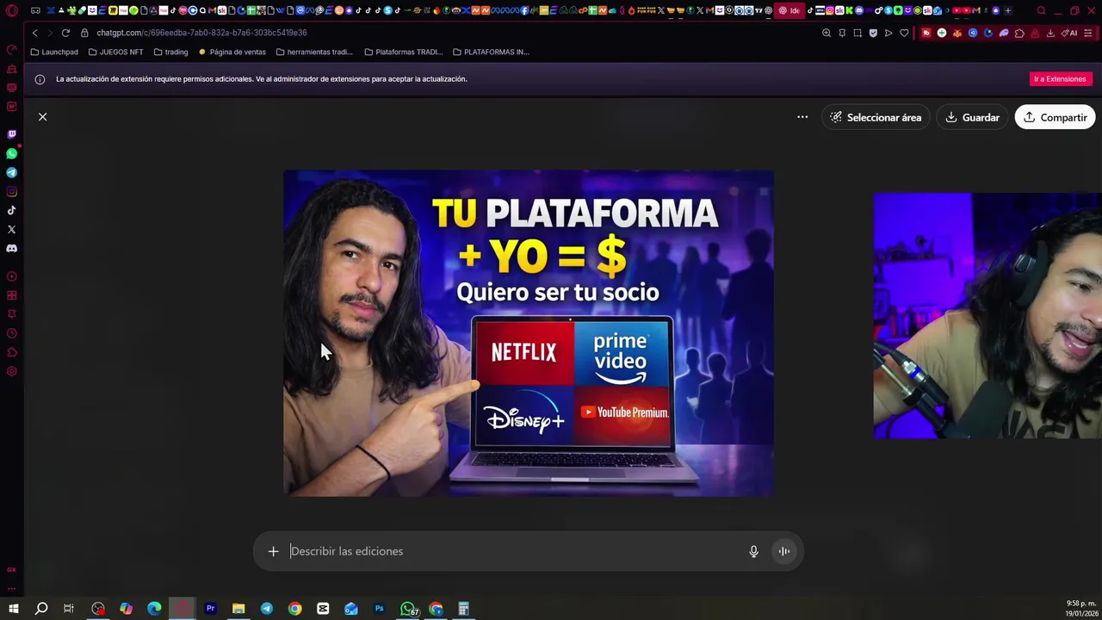
Task: Activate the microphone dictation icon
Action: pos(753,551)
